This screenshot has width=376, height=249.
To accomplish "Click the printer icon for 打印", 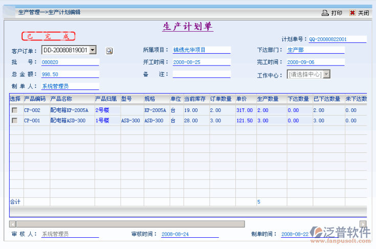I will [325, 13].
